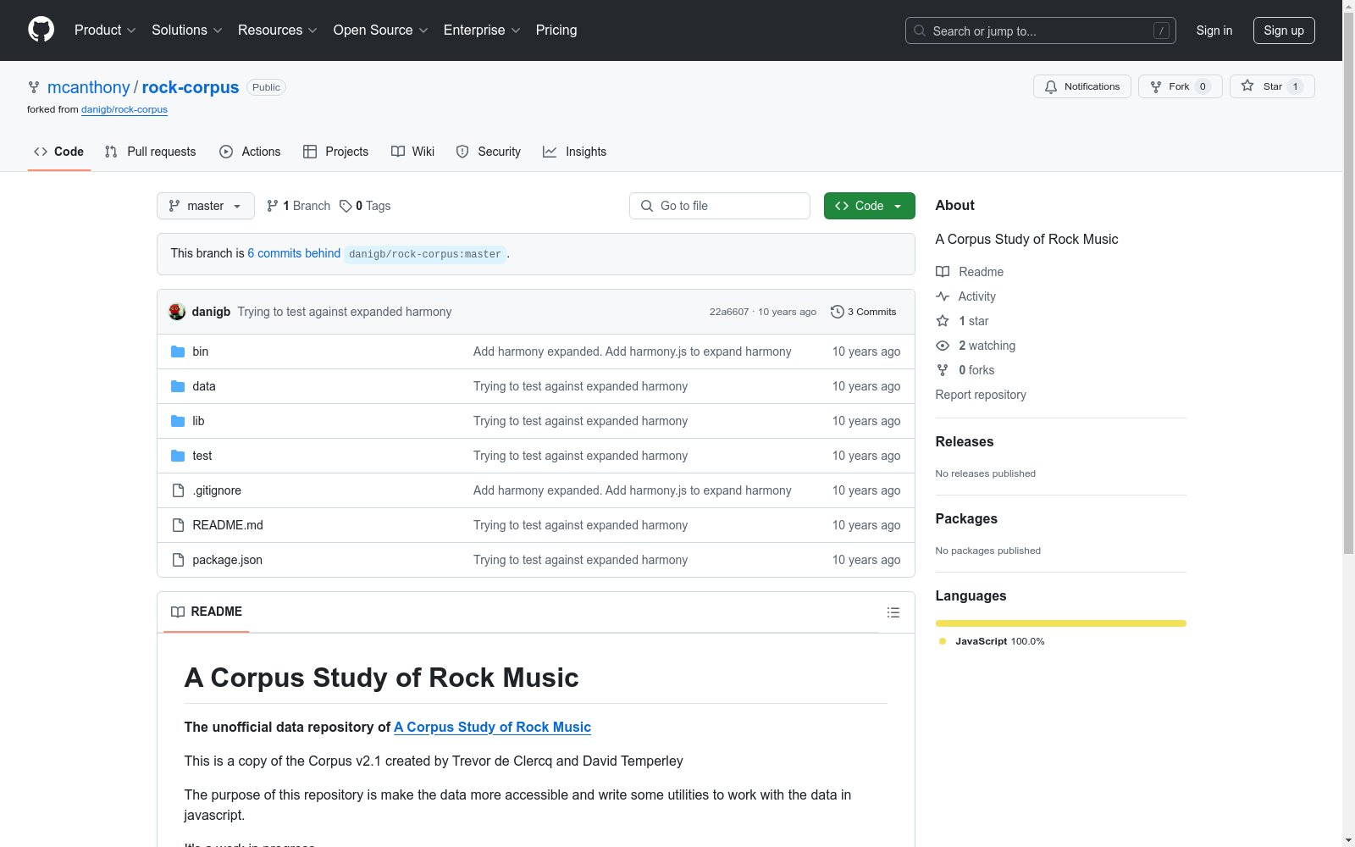Click the yellow JavaScript language bar
Screen dimensions: 1355x847
pos(1061,623)
